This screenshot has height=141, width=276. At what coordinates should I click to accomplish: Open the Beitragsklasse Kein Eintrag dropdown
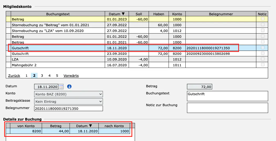(69, 101)
